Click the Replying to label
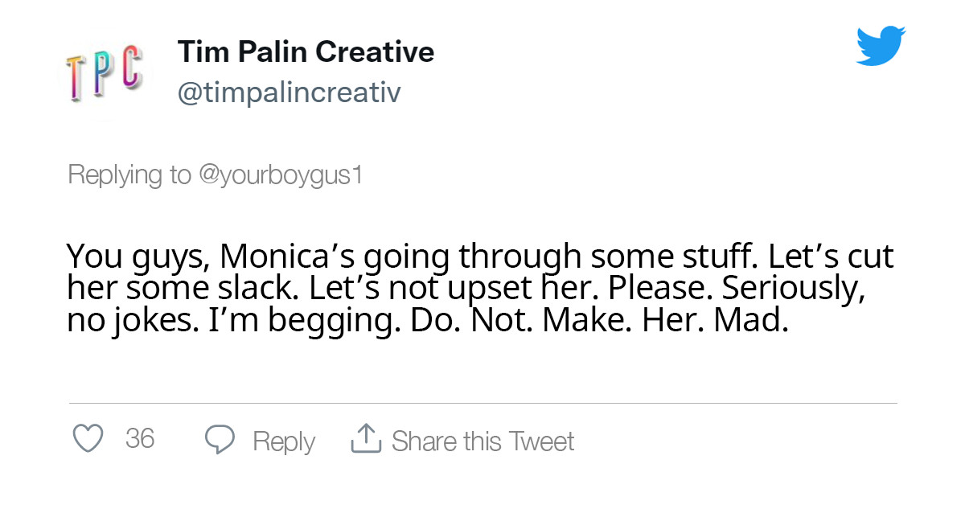 coord(129,174)
